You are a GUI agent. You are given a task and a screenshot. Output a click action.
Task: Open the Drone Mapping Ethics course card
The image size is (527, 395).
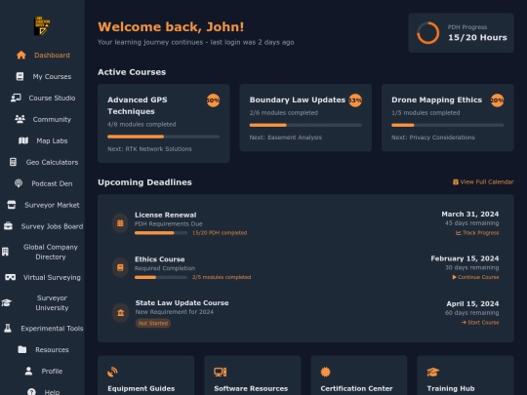pos(448,118)
